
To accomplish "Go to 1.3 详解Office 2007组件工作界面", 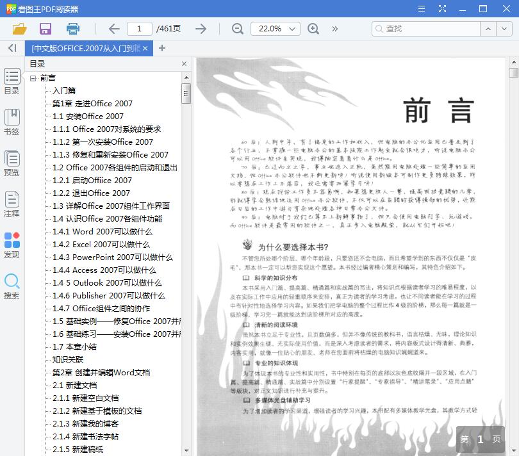I will tap(111, 206).
